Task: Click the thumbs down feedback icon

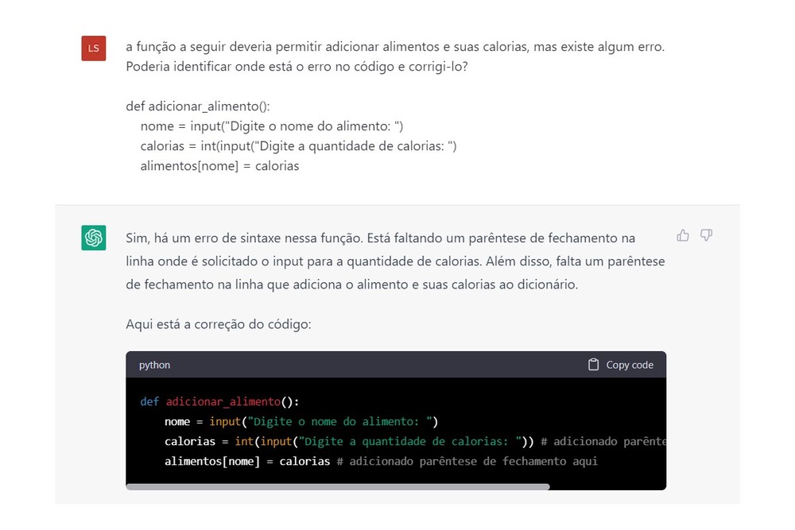Action: click(706, 235)
